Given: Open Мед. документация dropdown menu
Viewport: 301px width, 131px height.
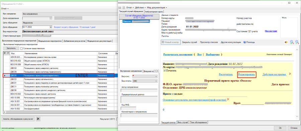Looking at the screenshot, I should (x=157, y=7).
